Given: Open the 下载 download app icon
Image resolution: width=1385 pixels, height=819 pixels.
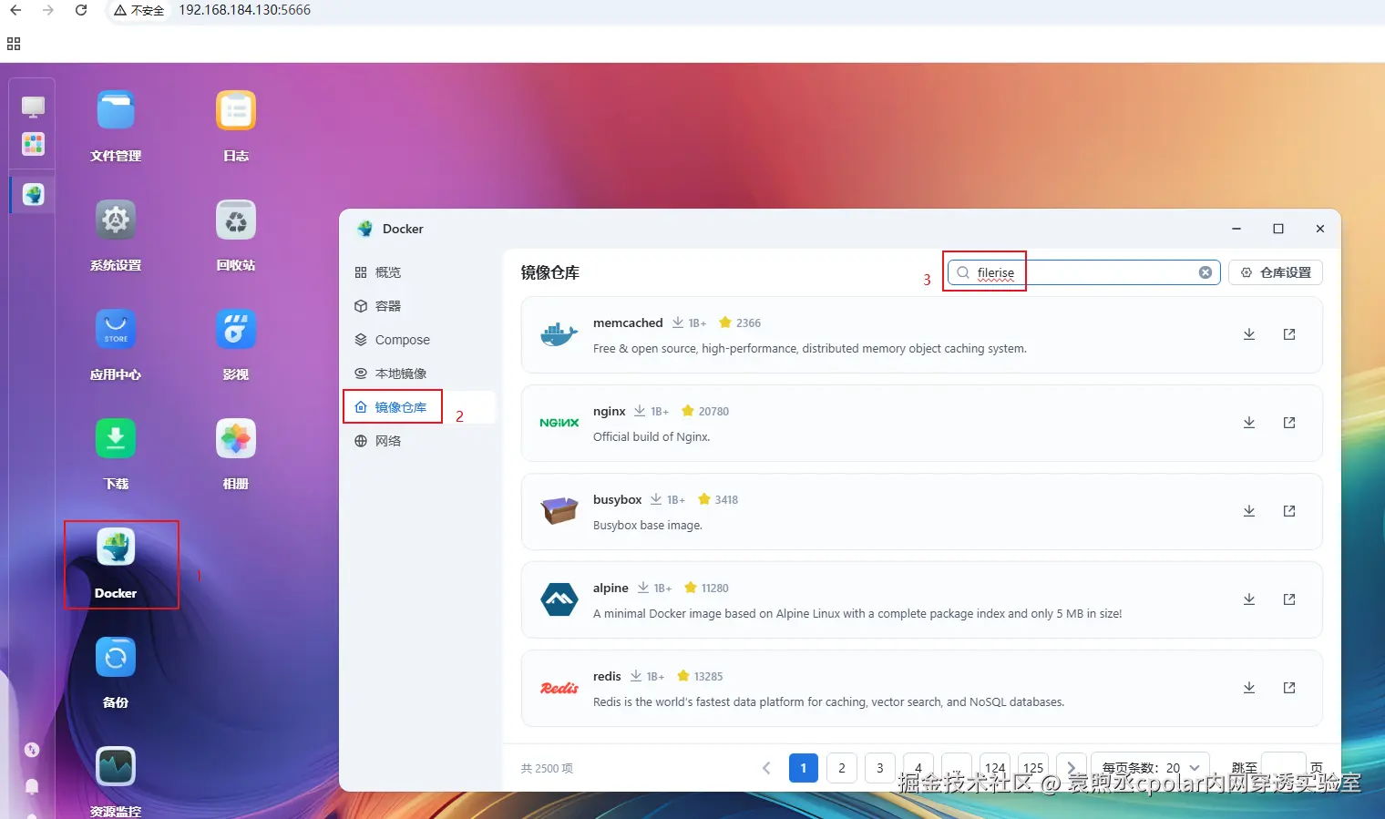Looking at the screenshot, I should (x=116, y=439).
